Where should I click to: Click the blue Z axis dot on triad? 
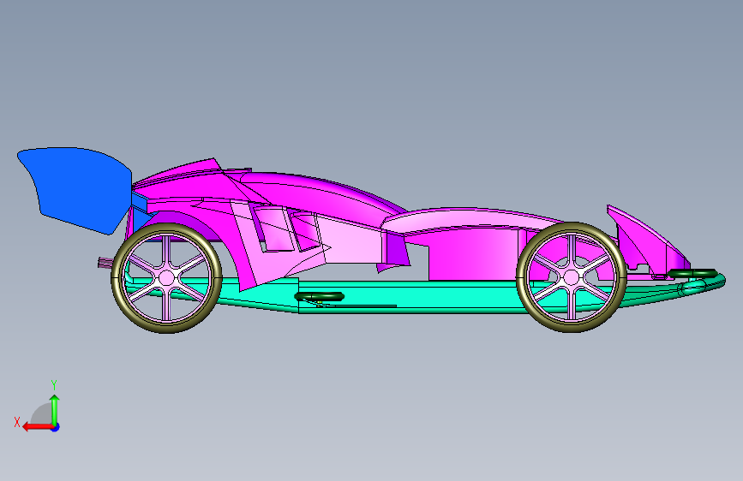[x=56, y=427]
